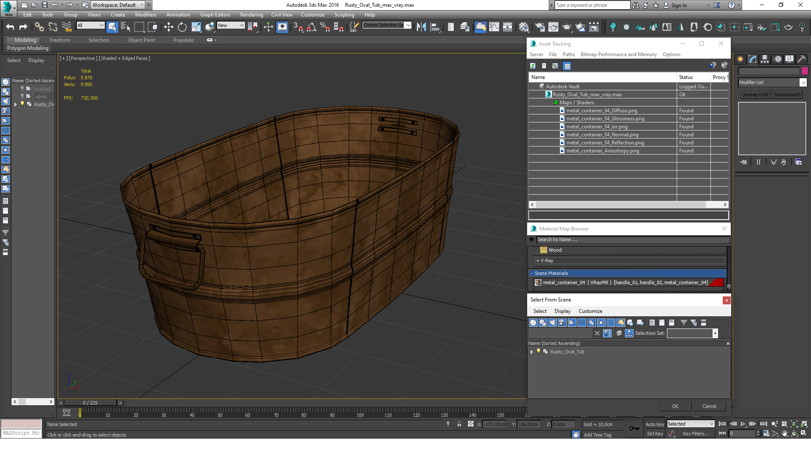Image resolution: width=811 pixels, height=456 pixels.
Task: Click Cancel in Select From Scene dialog
Action: click(x=709, y=406)
